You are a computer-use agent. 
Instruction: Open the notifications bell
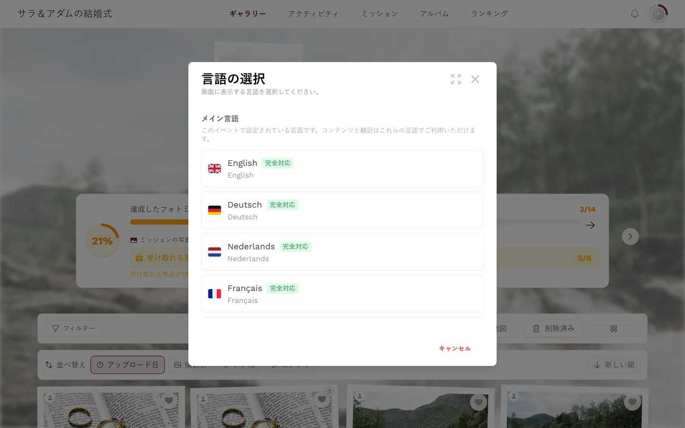click(x=635, y=14)
